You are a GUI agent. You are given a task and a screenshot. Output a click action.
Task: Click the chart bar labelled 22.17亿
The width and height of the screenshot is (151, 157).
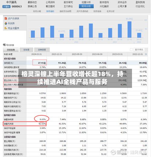[62, 36]
